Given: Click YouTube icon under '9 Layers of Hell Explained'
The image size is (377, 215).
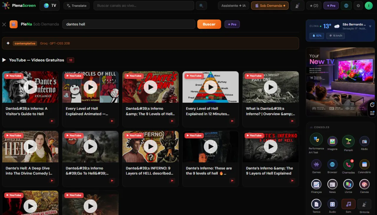Looking at the screenshot, I should click(x=292, y=181).
